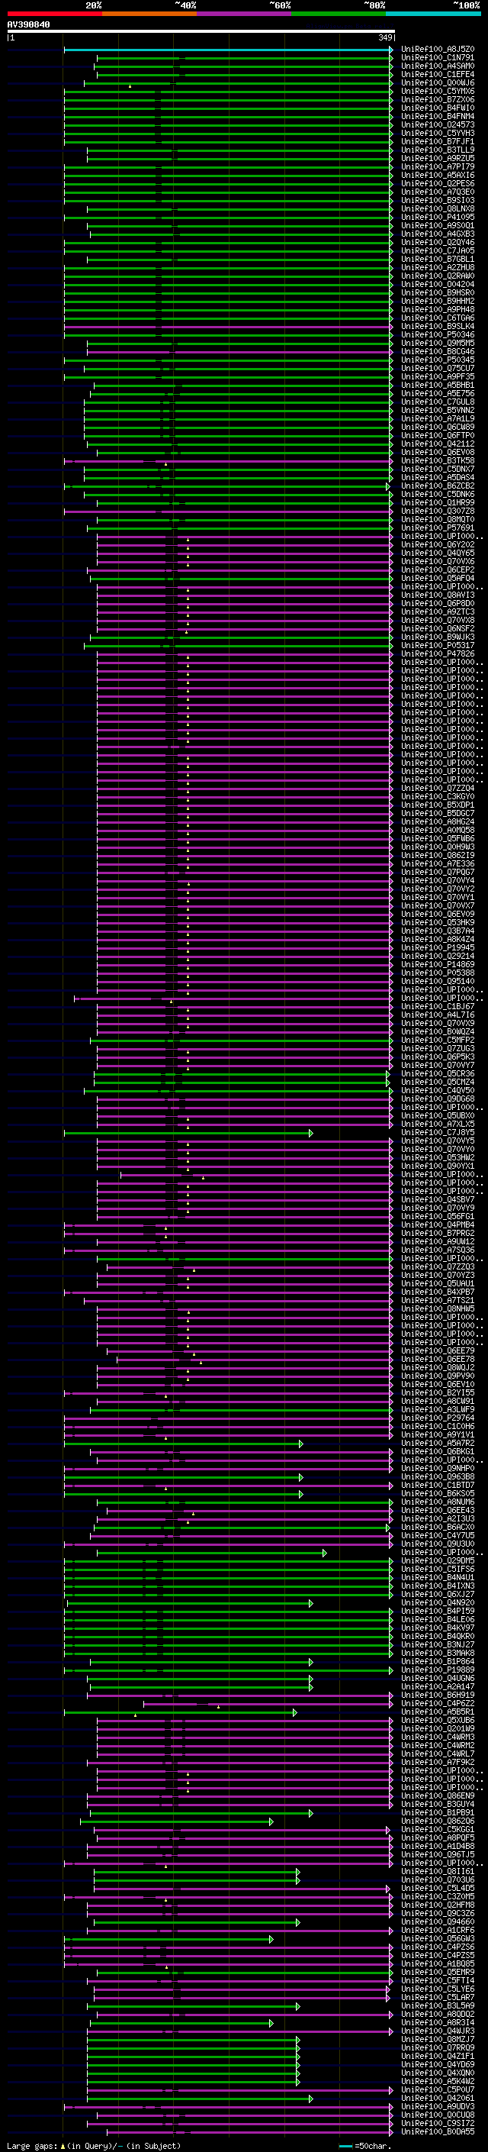The image size is (488, 2152).
Task: Click the orange ~40% identity legend segment
Action: coord(149,14)
